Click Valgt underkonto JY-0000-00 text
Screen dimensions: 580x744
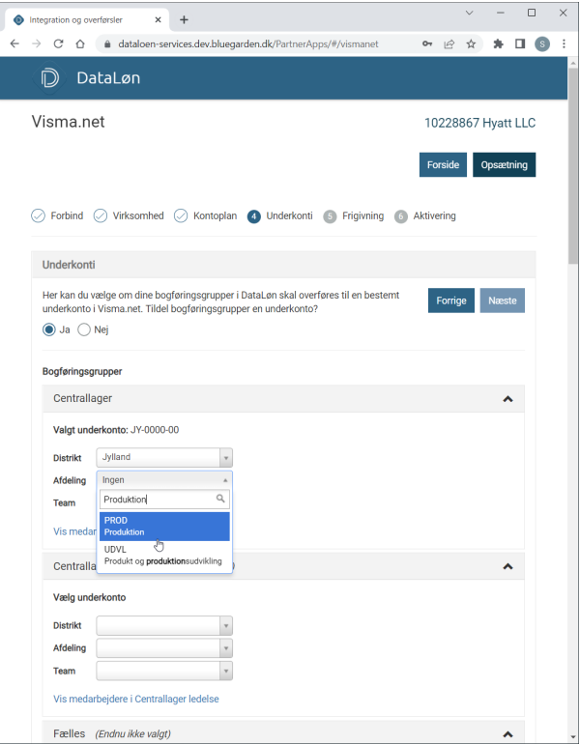point(116,430)
